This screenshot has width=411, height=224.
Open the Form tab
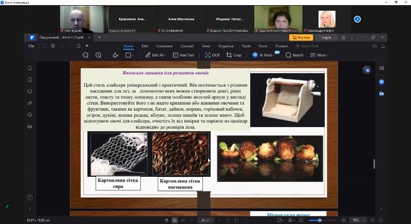(263, 46)
